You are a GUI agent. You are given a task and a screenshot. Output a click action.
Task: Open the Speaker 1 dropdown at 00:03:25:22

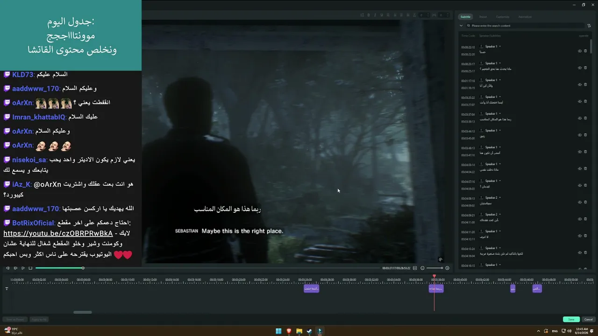(x=500, y=97)
